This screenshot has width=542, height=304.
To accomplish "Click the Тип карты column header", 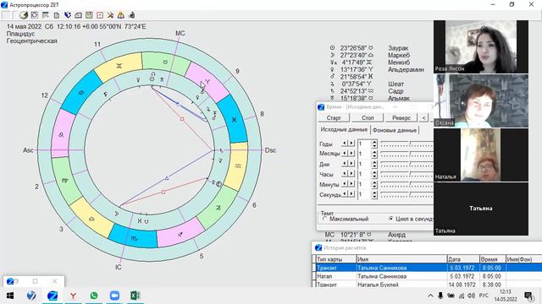I will click(x=336, y=259).
